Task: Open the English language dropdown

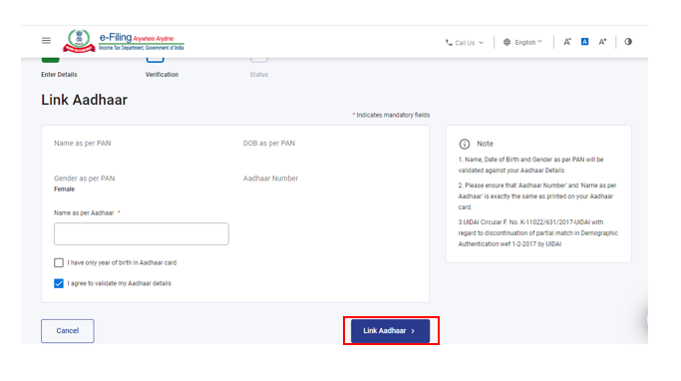Action: click(522, 42)
